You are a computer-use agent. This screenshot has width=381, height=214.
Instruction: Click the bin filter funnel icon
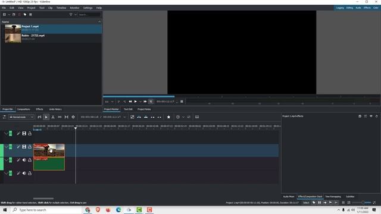71,14
